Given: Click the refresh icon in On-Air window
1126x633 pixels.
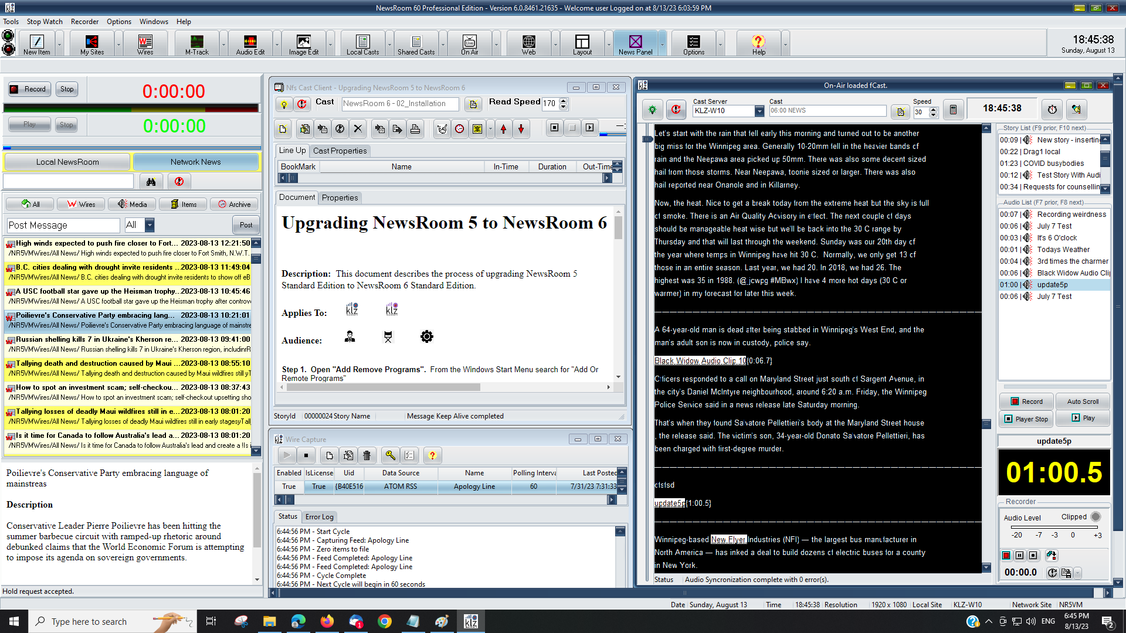Looking at the screenshot, I should [676, 110].
